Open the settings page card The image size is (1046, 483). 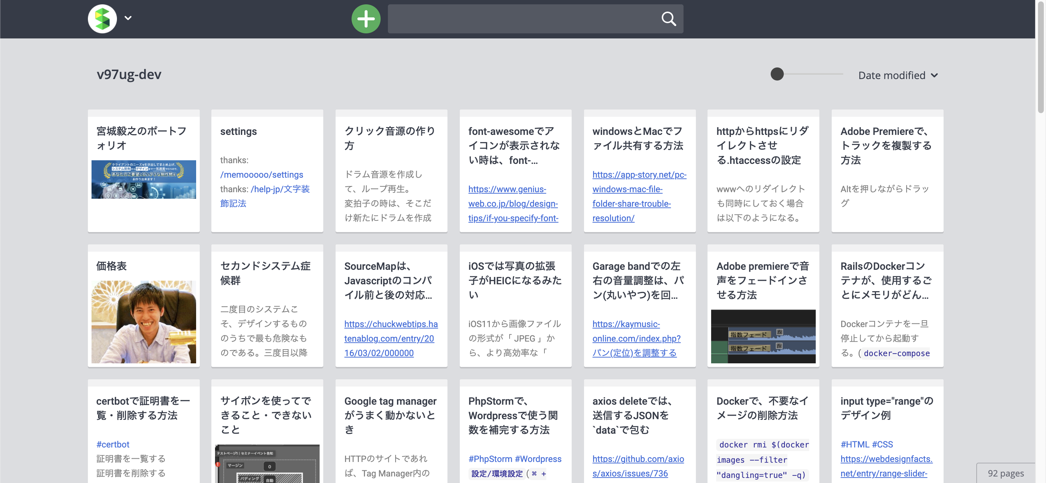tap(238, 131)
